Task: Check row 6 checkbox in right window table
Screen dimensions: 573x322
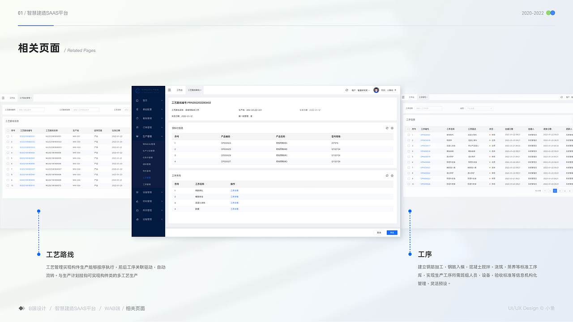Action: coord(409,162)
